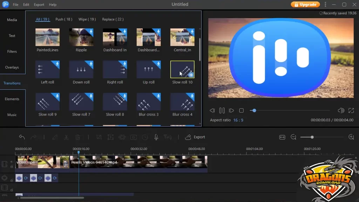The height and width of the screenshot is (202, 359).
Task: Open the File menu
Action: coord(15,4)
